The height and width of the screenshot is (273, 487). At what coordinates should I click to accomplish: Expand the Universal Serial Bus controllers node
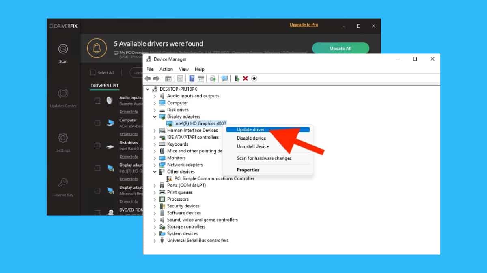point(155,241)
